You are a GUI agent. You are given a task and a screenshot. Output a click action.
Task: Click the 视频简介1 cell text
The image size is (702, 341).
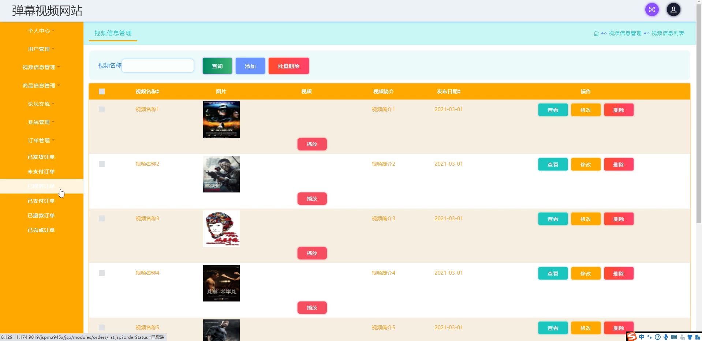pos(383,109)
